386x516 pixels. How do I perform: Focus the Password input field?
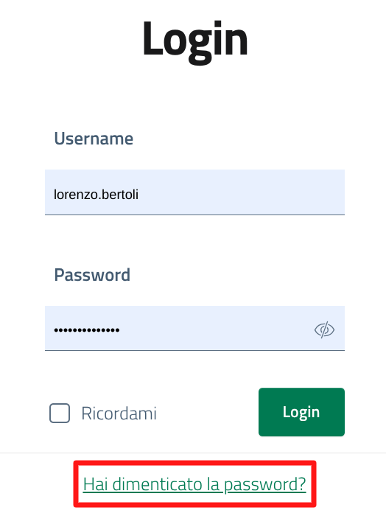tap(194, 328)
